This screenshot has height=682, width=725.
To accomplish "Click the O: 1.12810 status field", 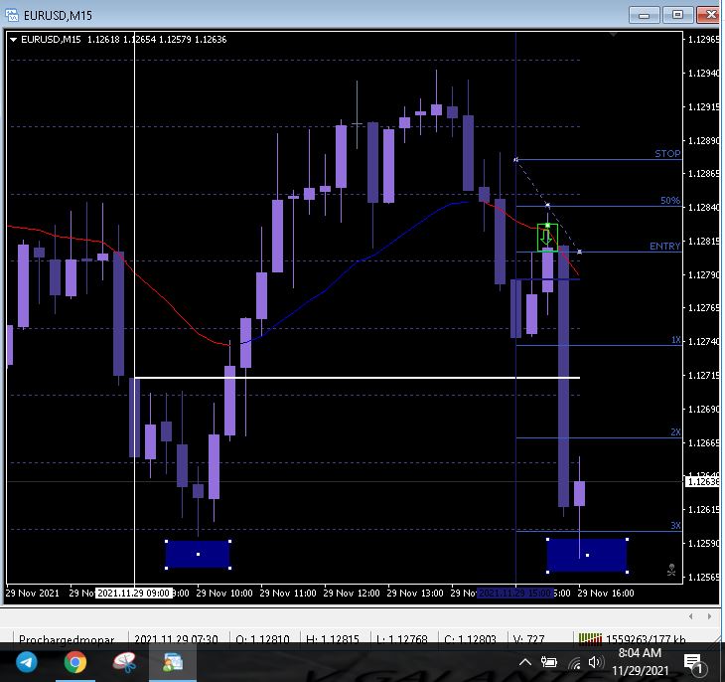I will click(262, 639).
